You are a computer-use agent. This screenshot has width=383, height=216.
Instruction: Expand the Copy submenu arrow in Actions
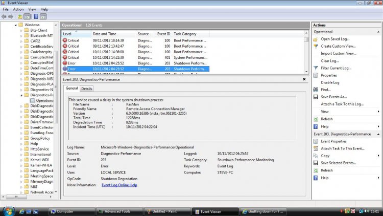(x=378, y=156)
